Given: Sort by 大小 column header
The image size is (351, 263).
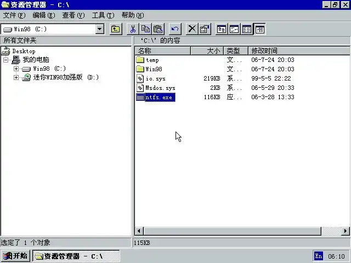Looking at the screenshot, I should (x=207, y=51).
